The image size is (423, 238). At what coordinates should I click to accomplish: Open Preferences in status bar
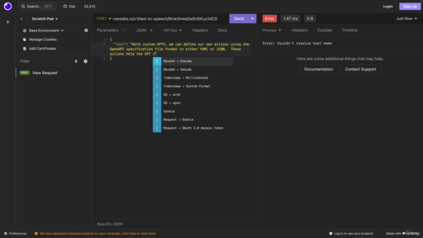15,233
